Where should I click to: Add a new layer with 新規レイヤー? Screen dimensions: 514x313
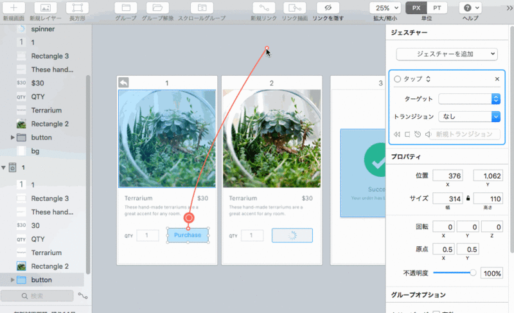[x=45, y=8]
